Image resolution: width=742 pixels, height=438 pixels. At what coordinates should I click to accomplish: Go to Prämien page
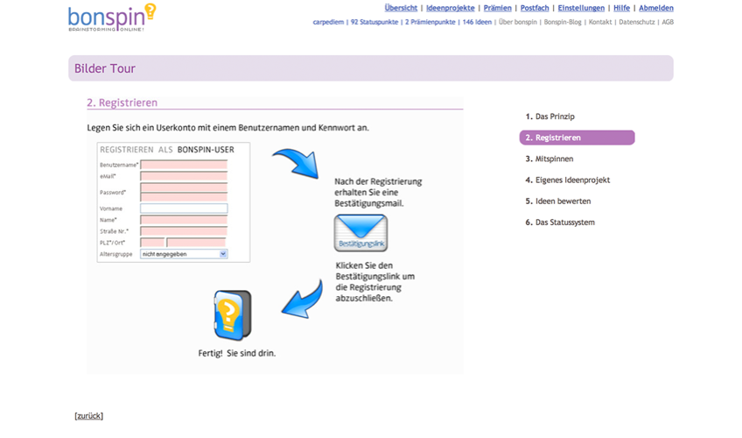(x=498, y=8)
